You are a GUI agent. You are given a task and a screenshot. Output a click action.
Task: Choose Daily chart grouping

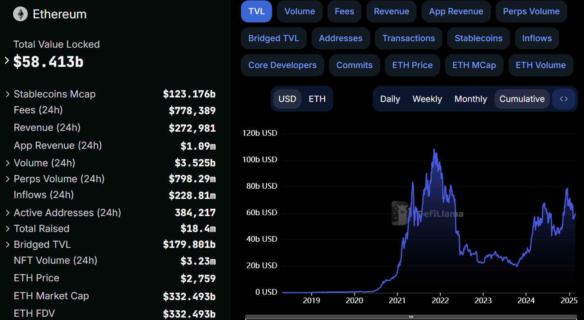[390, 99]
